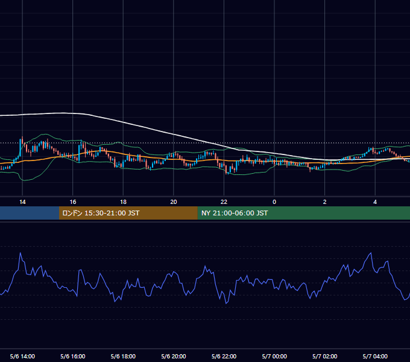Click the 14 hour label on price chart

[x=22, y=202]
